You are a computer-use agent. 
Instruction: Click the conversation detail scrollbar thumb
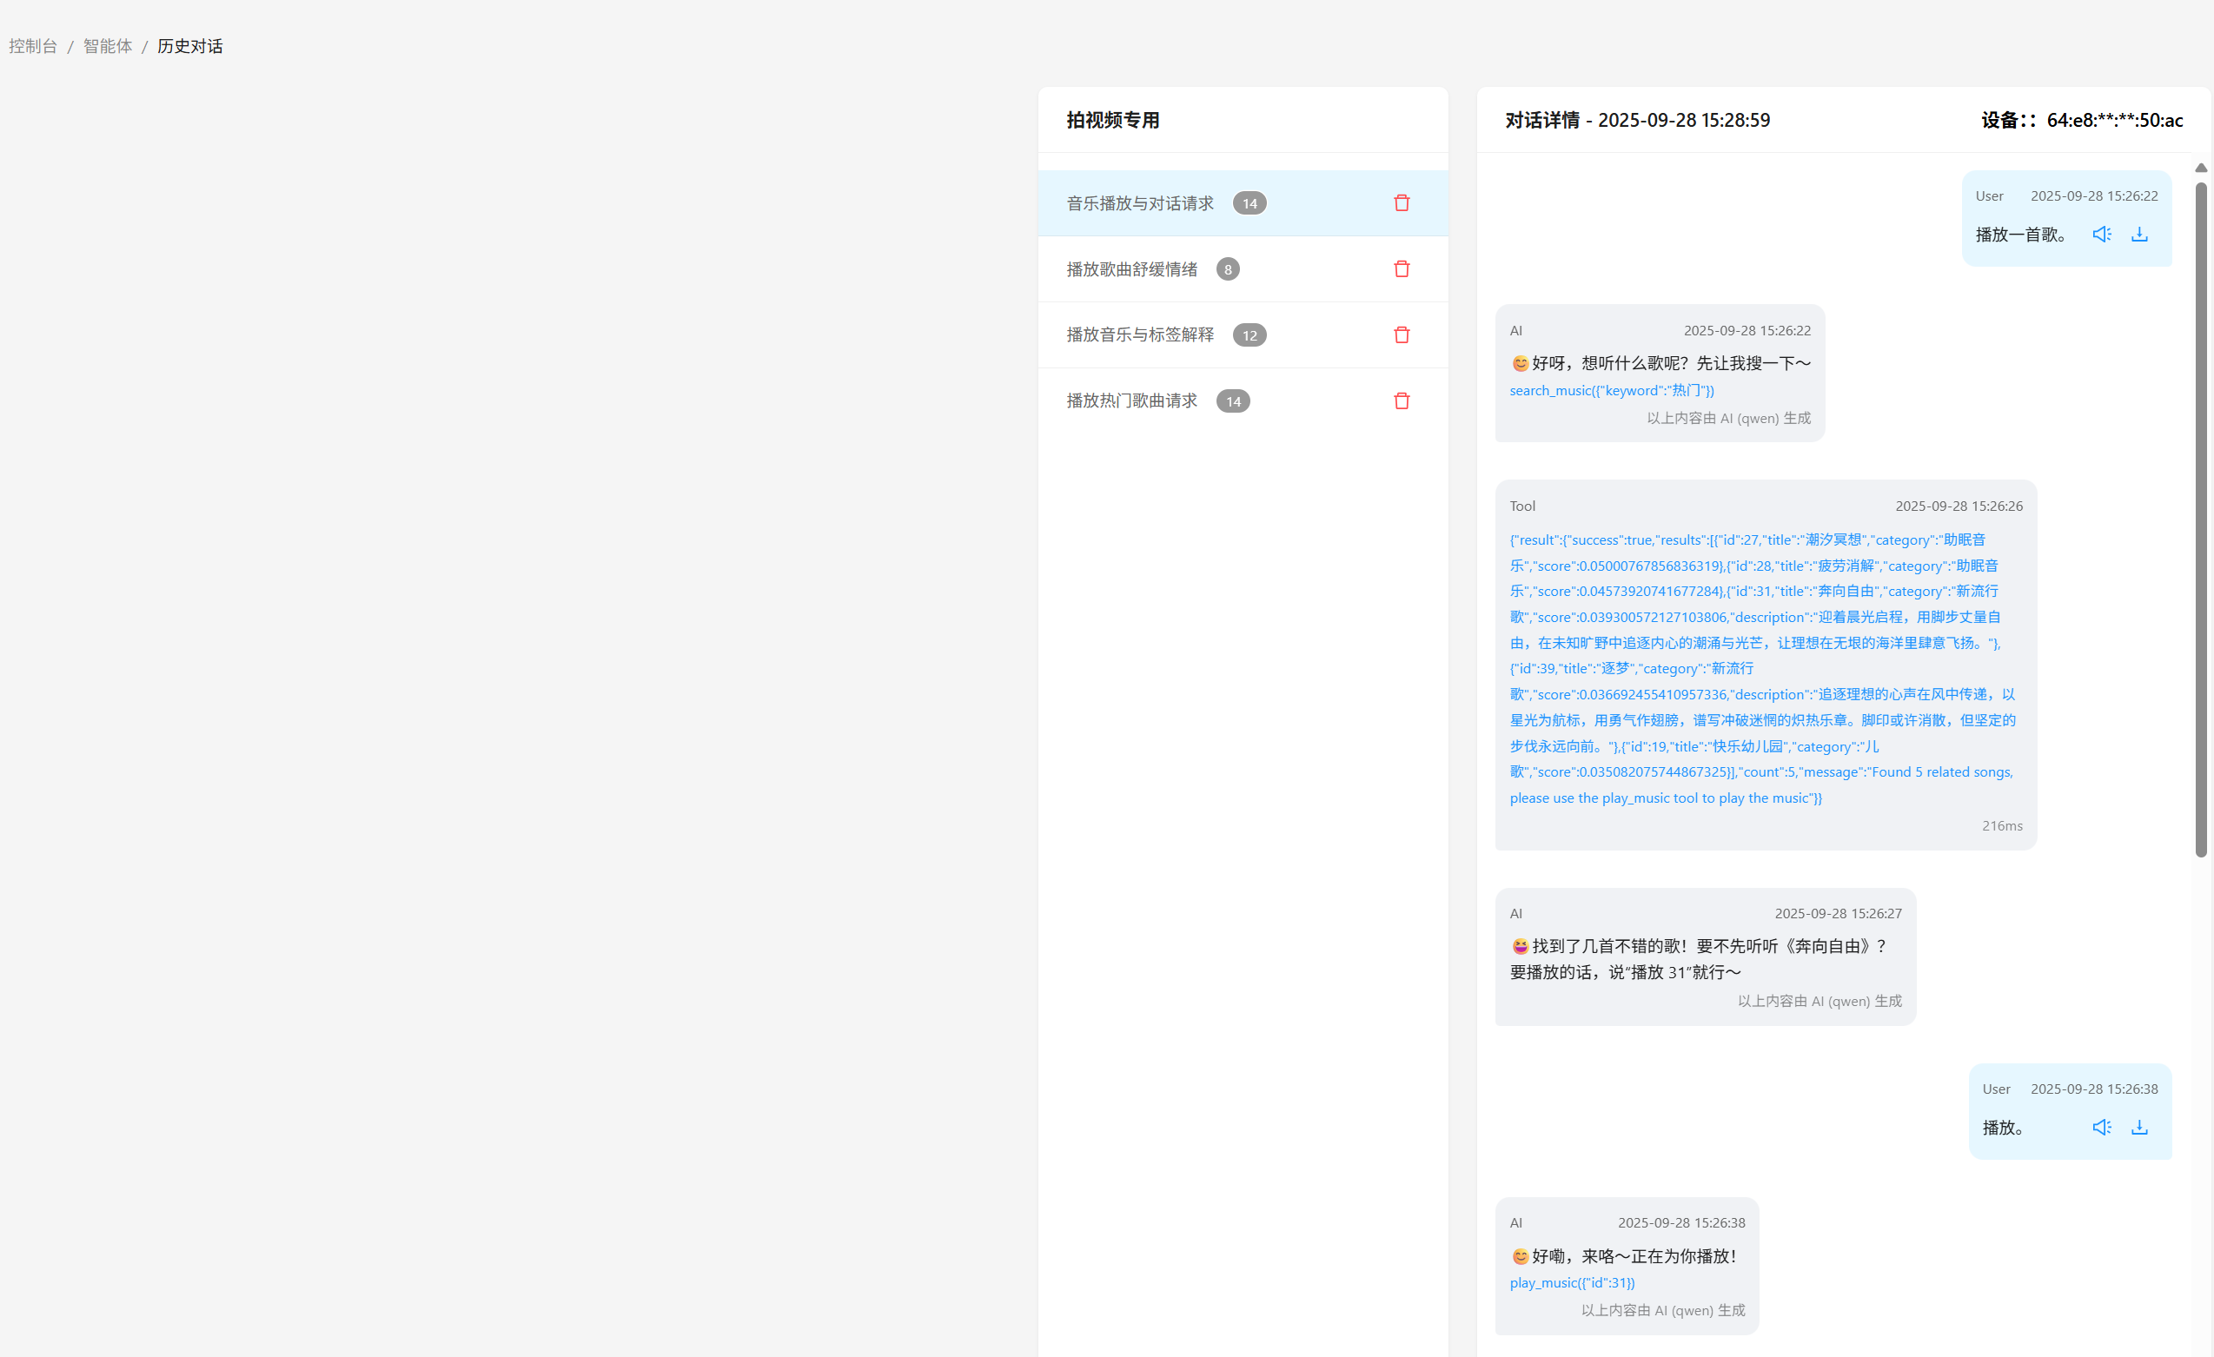click(x=2200, y=521)
